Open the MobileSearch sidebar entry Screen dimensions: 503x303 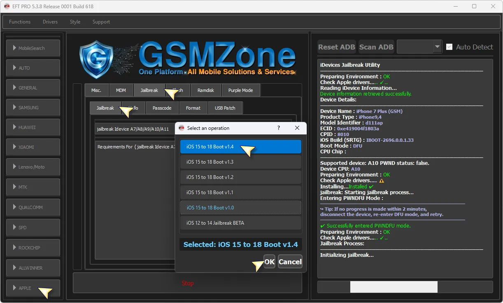(x=33, y=48)
